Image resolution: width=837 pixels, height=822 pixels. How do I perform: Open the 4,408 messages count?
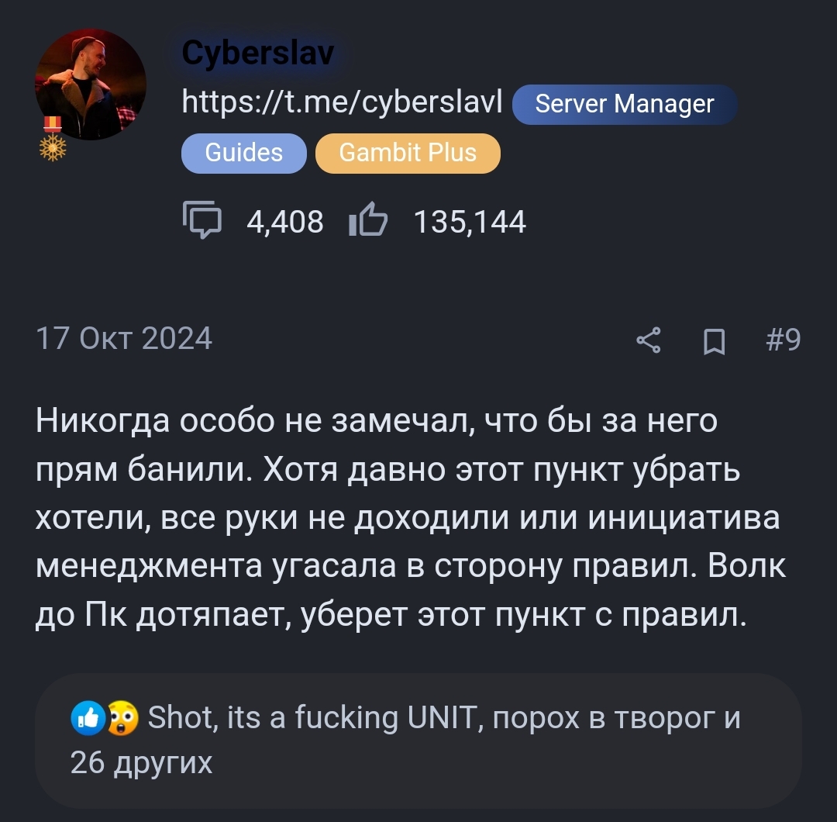click(285, 222)
